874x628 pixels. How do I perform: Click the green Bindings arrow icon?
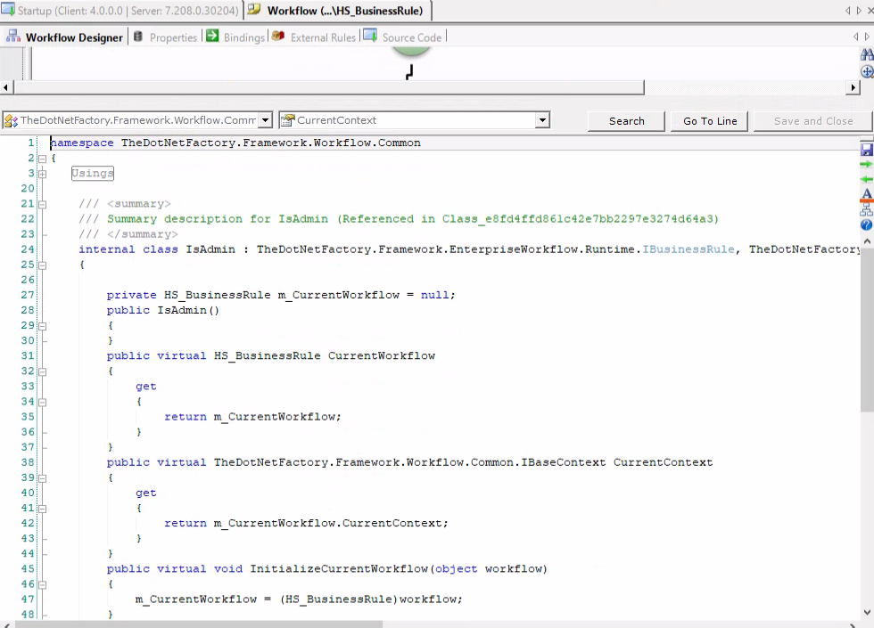point(212,37)
